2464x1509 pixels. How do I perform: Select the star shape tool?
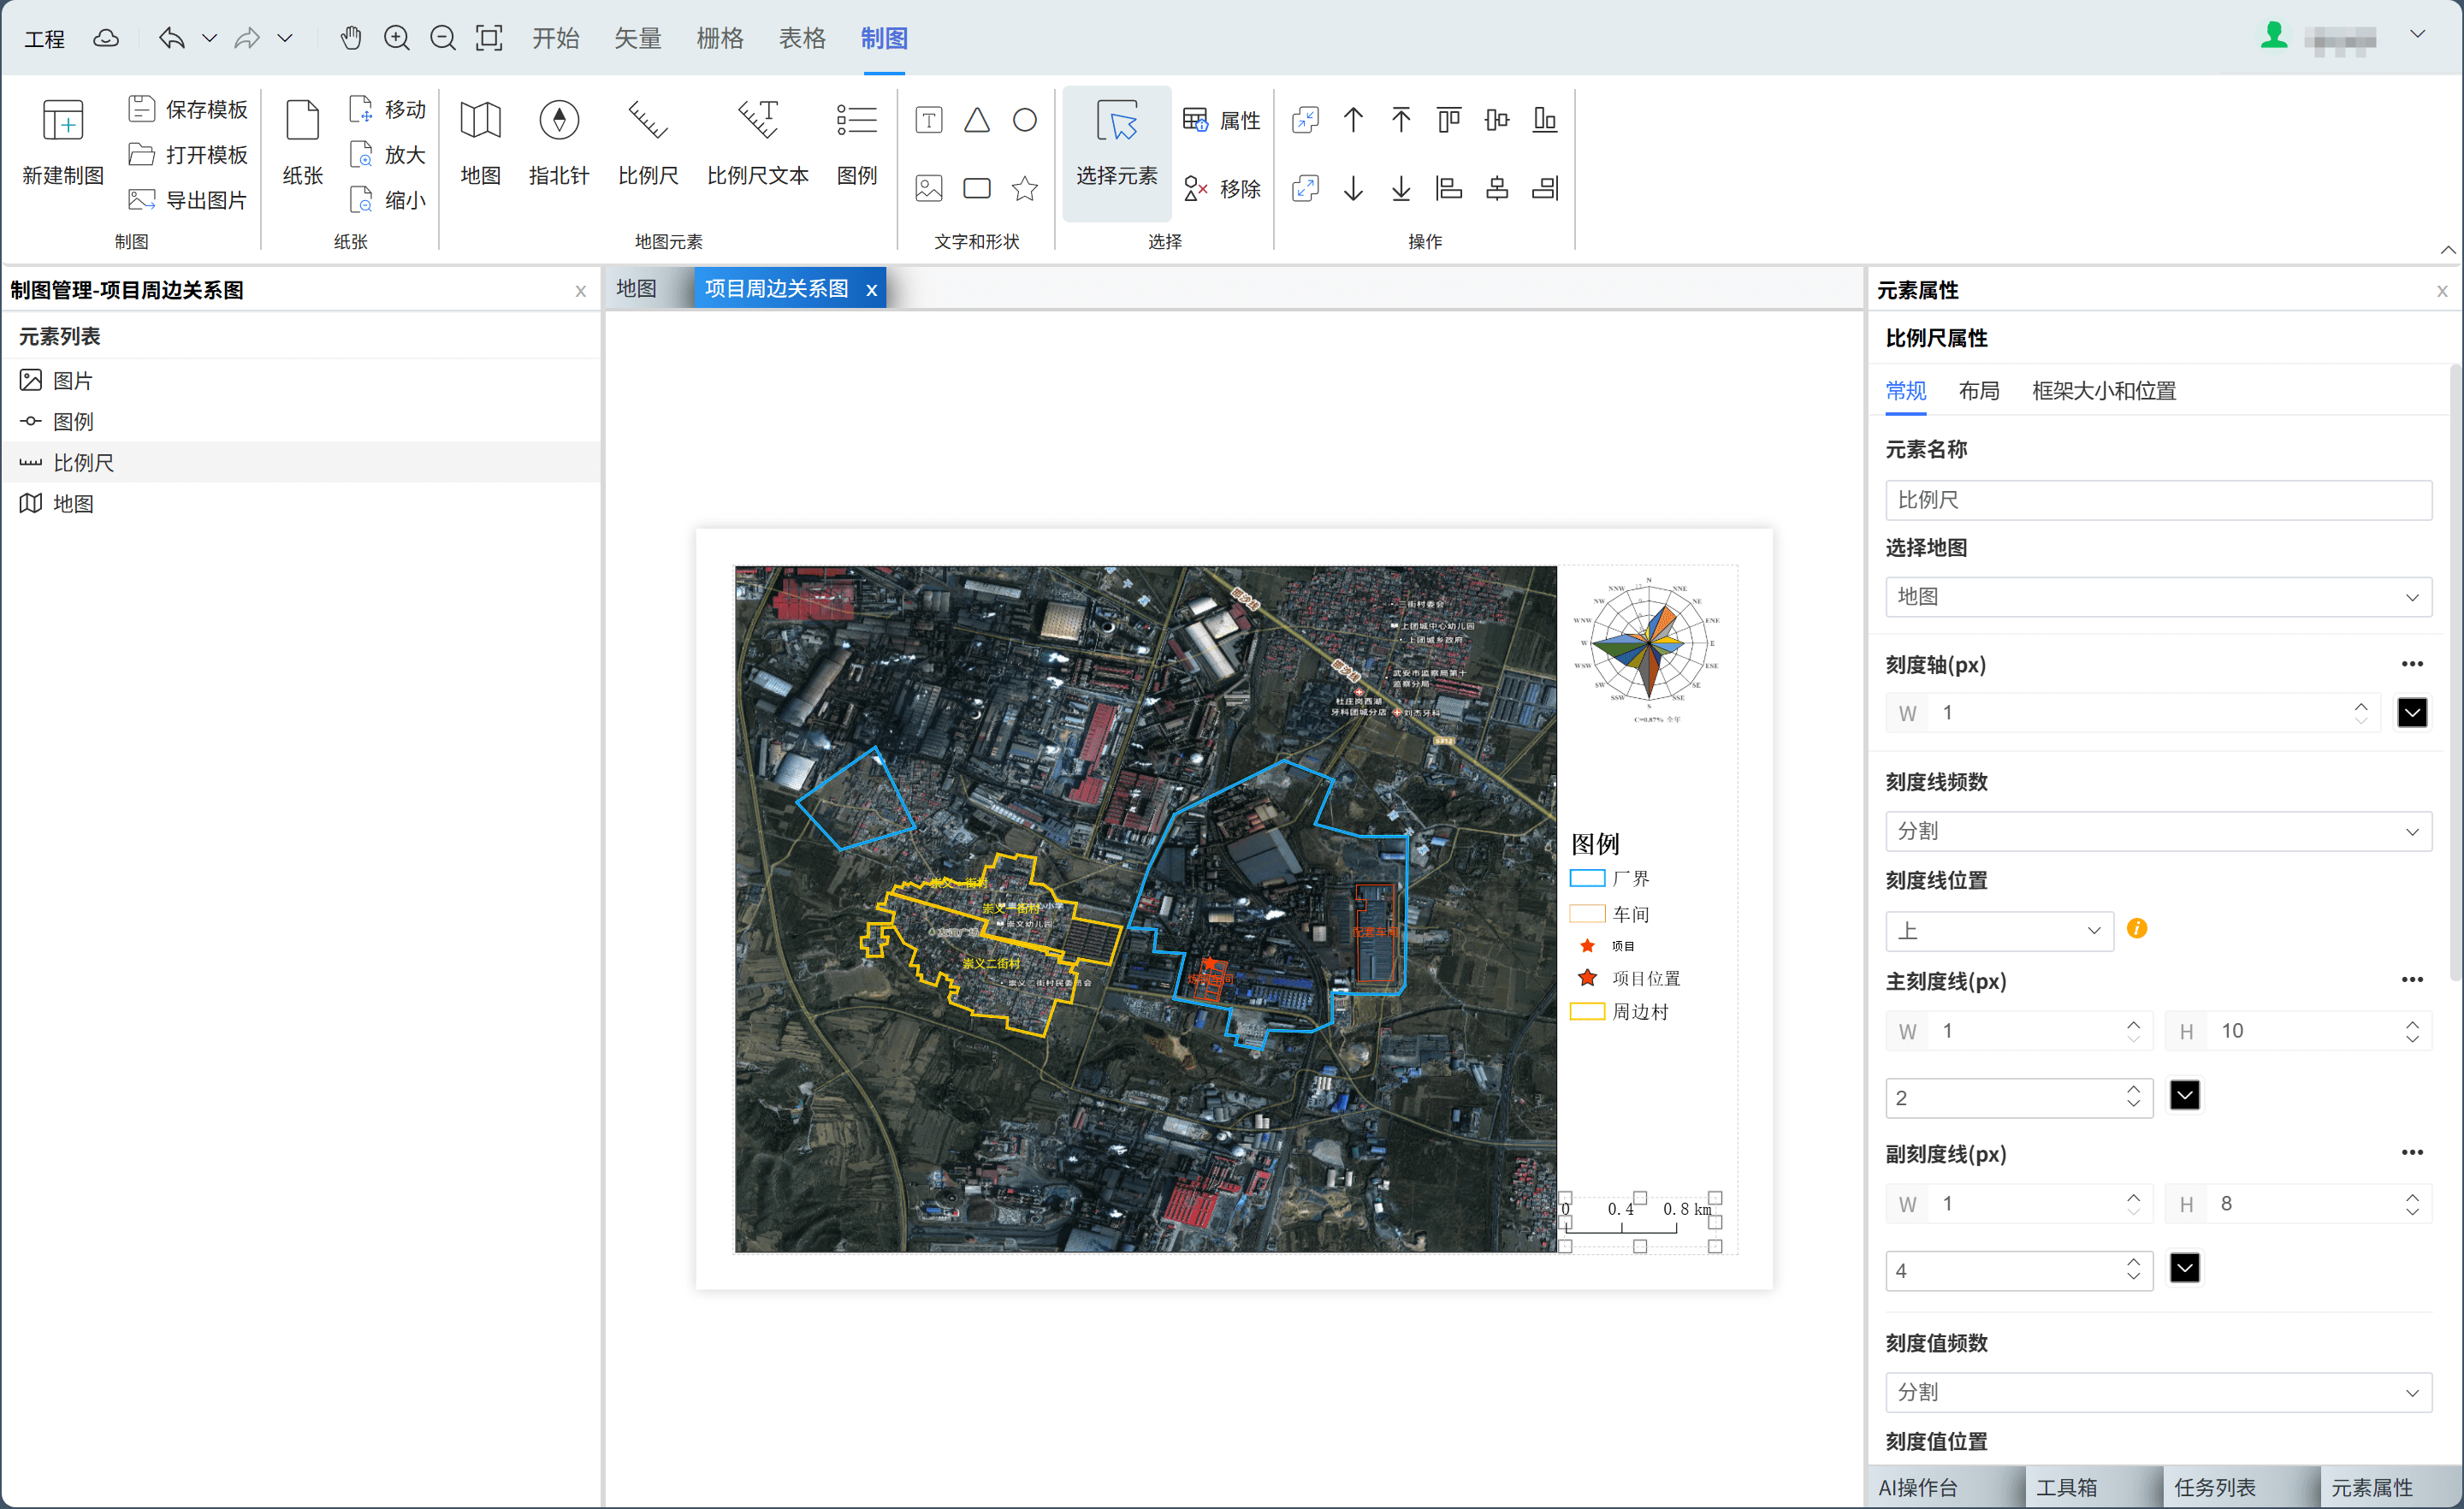(x=1024, y=189)
